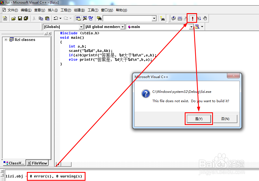Click the lizi.exe path text in dialog

182,92
